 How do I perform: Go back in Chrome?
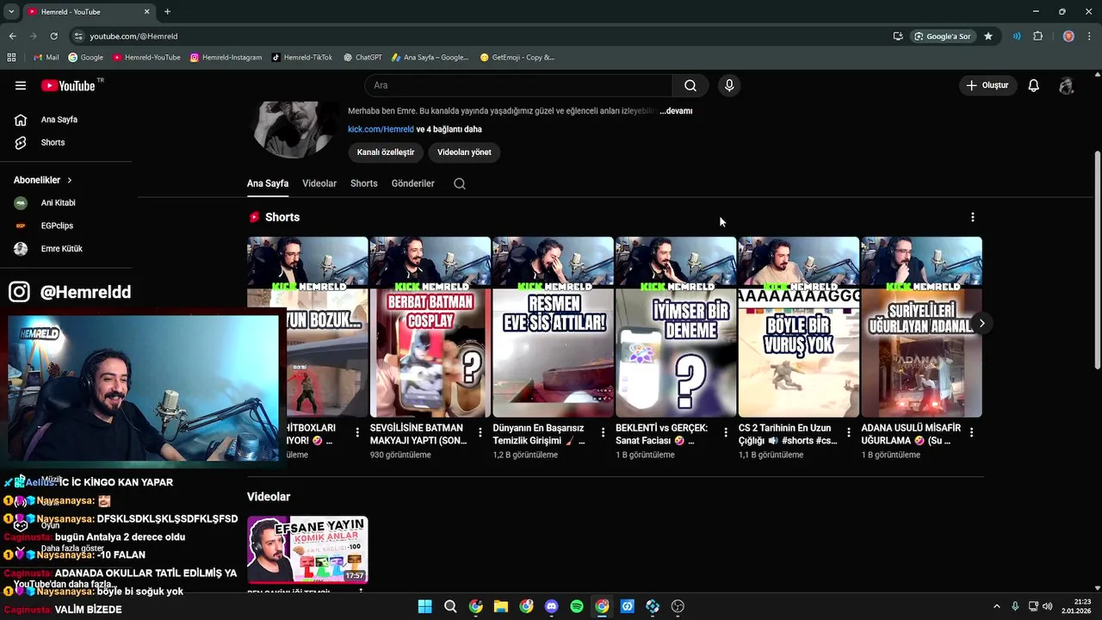click(x=12, y=36)
